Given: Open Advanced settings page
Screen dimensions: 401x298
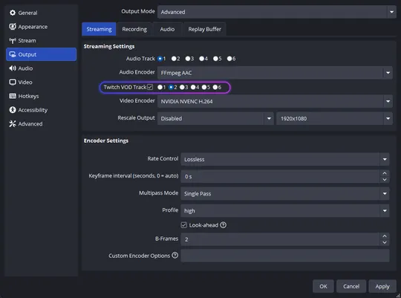Looking at the screenshot, I should pos(41,123).
